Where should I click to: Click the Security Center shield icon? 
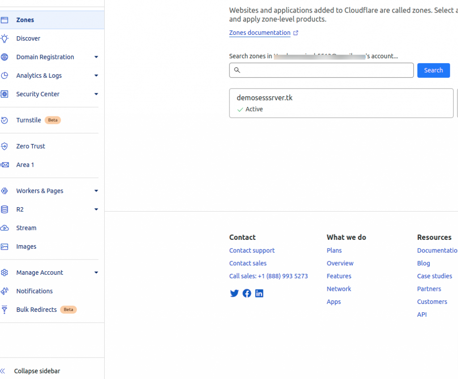[x=4, y=94]
